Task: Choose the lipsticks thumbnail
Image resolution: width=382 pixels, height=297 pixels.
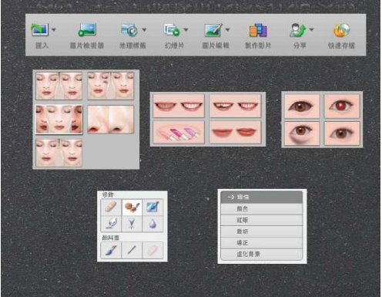Action: click(x=179, y=133)
